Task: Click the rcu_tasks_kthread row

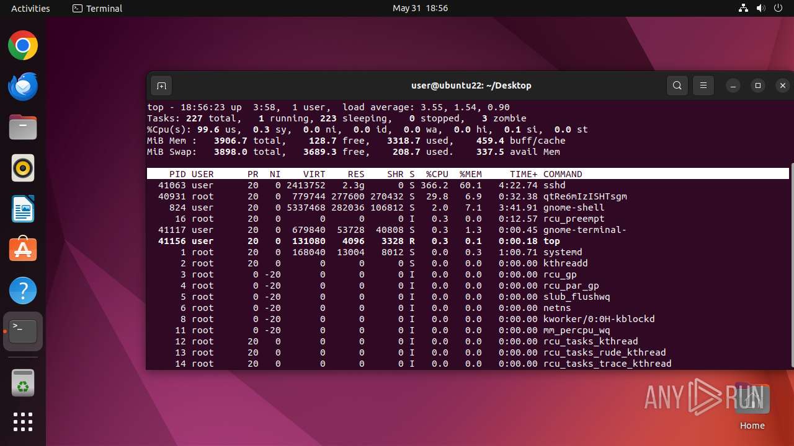Action: (468, 341)
